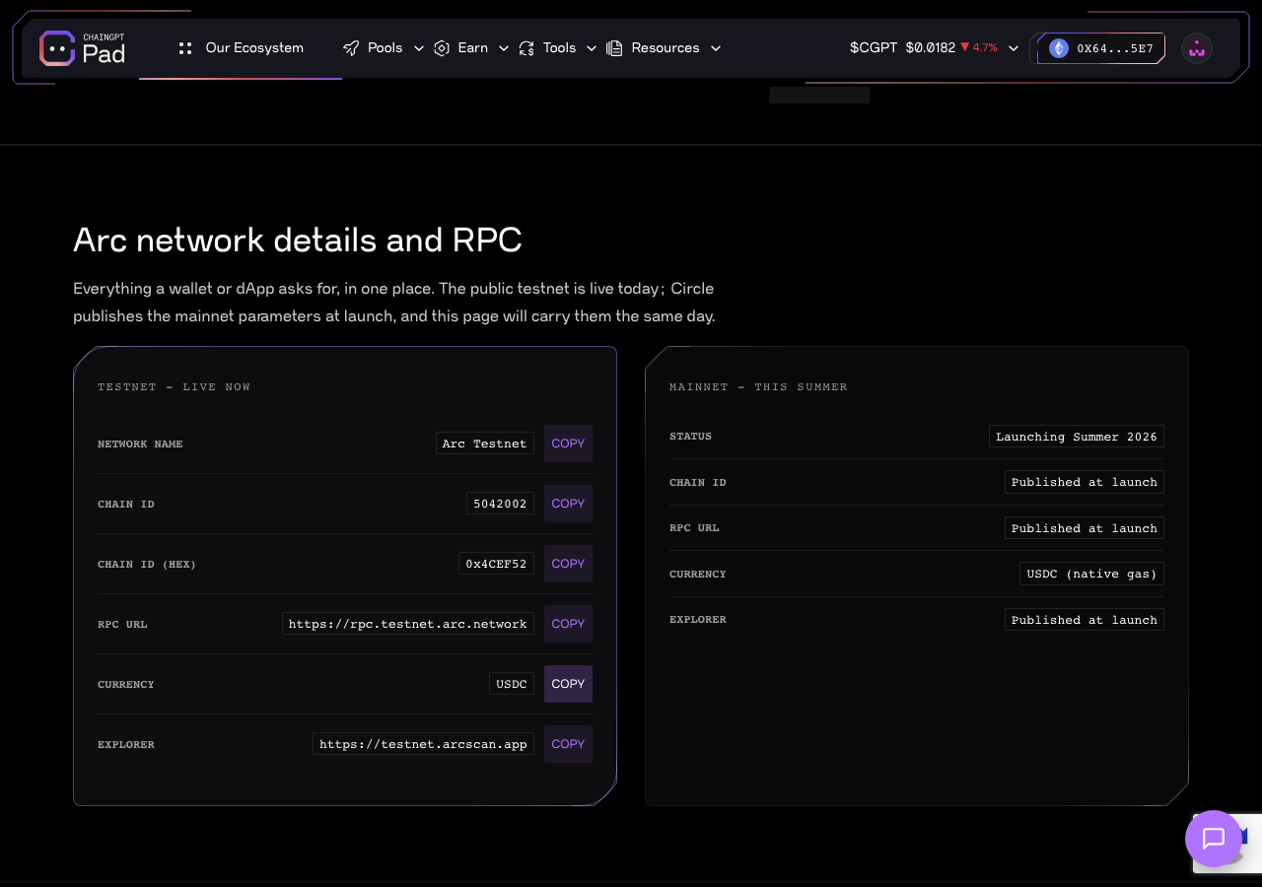Click the red price-down triangle indicator
Image resolution: width=1262 pixels, height=887 pixels.
click(x=965, y=47)
